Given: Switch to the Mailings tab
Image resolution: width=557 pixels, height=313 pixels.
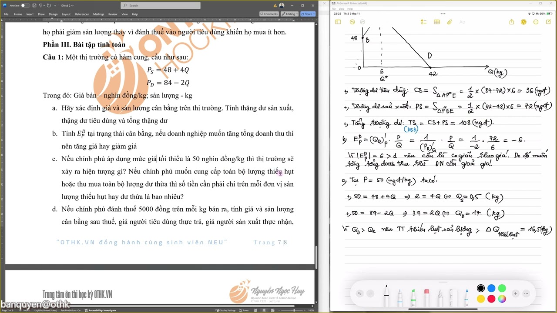Looking at the screenshot, I should [x=99, y=14].
